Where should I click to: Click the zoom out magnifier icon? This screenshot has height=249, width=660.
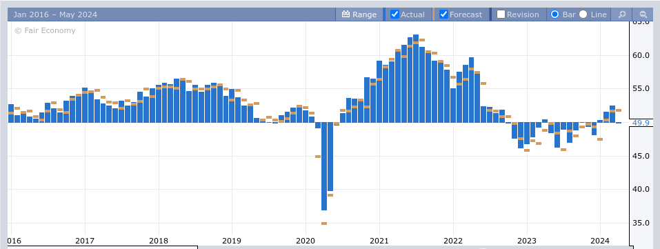pos(643,14)
